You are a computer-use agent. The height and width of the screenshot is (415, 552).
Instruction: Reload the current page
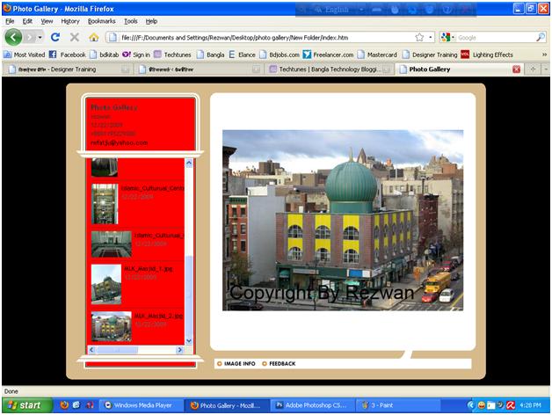coord(55,37)
